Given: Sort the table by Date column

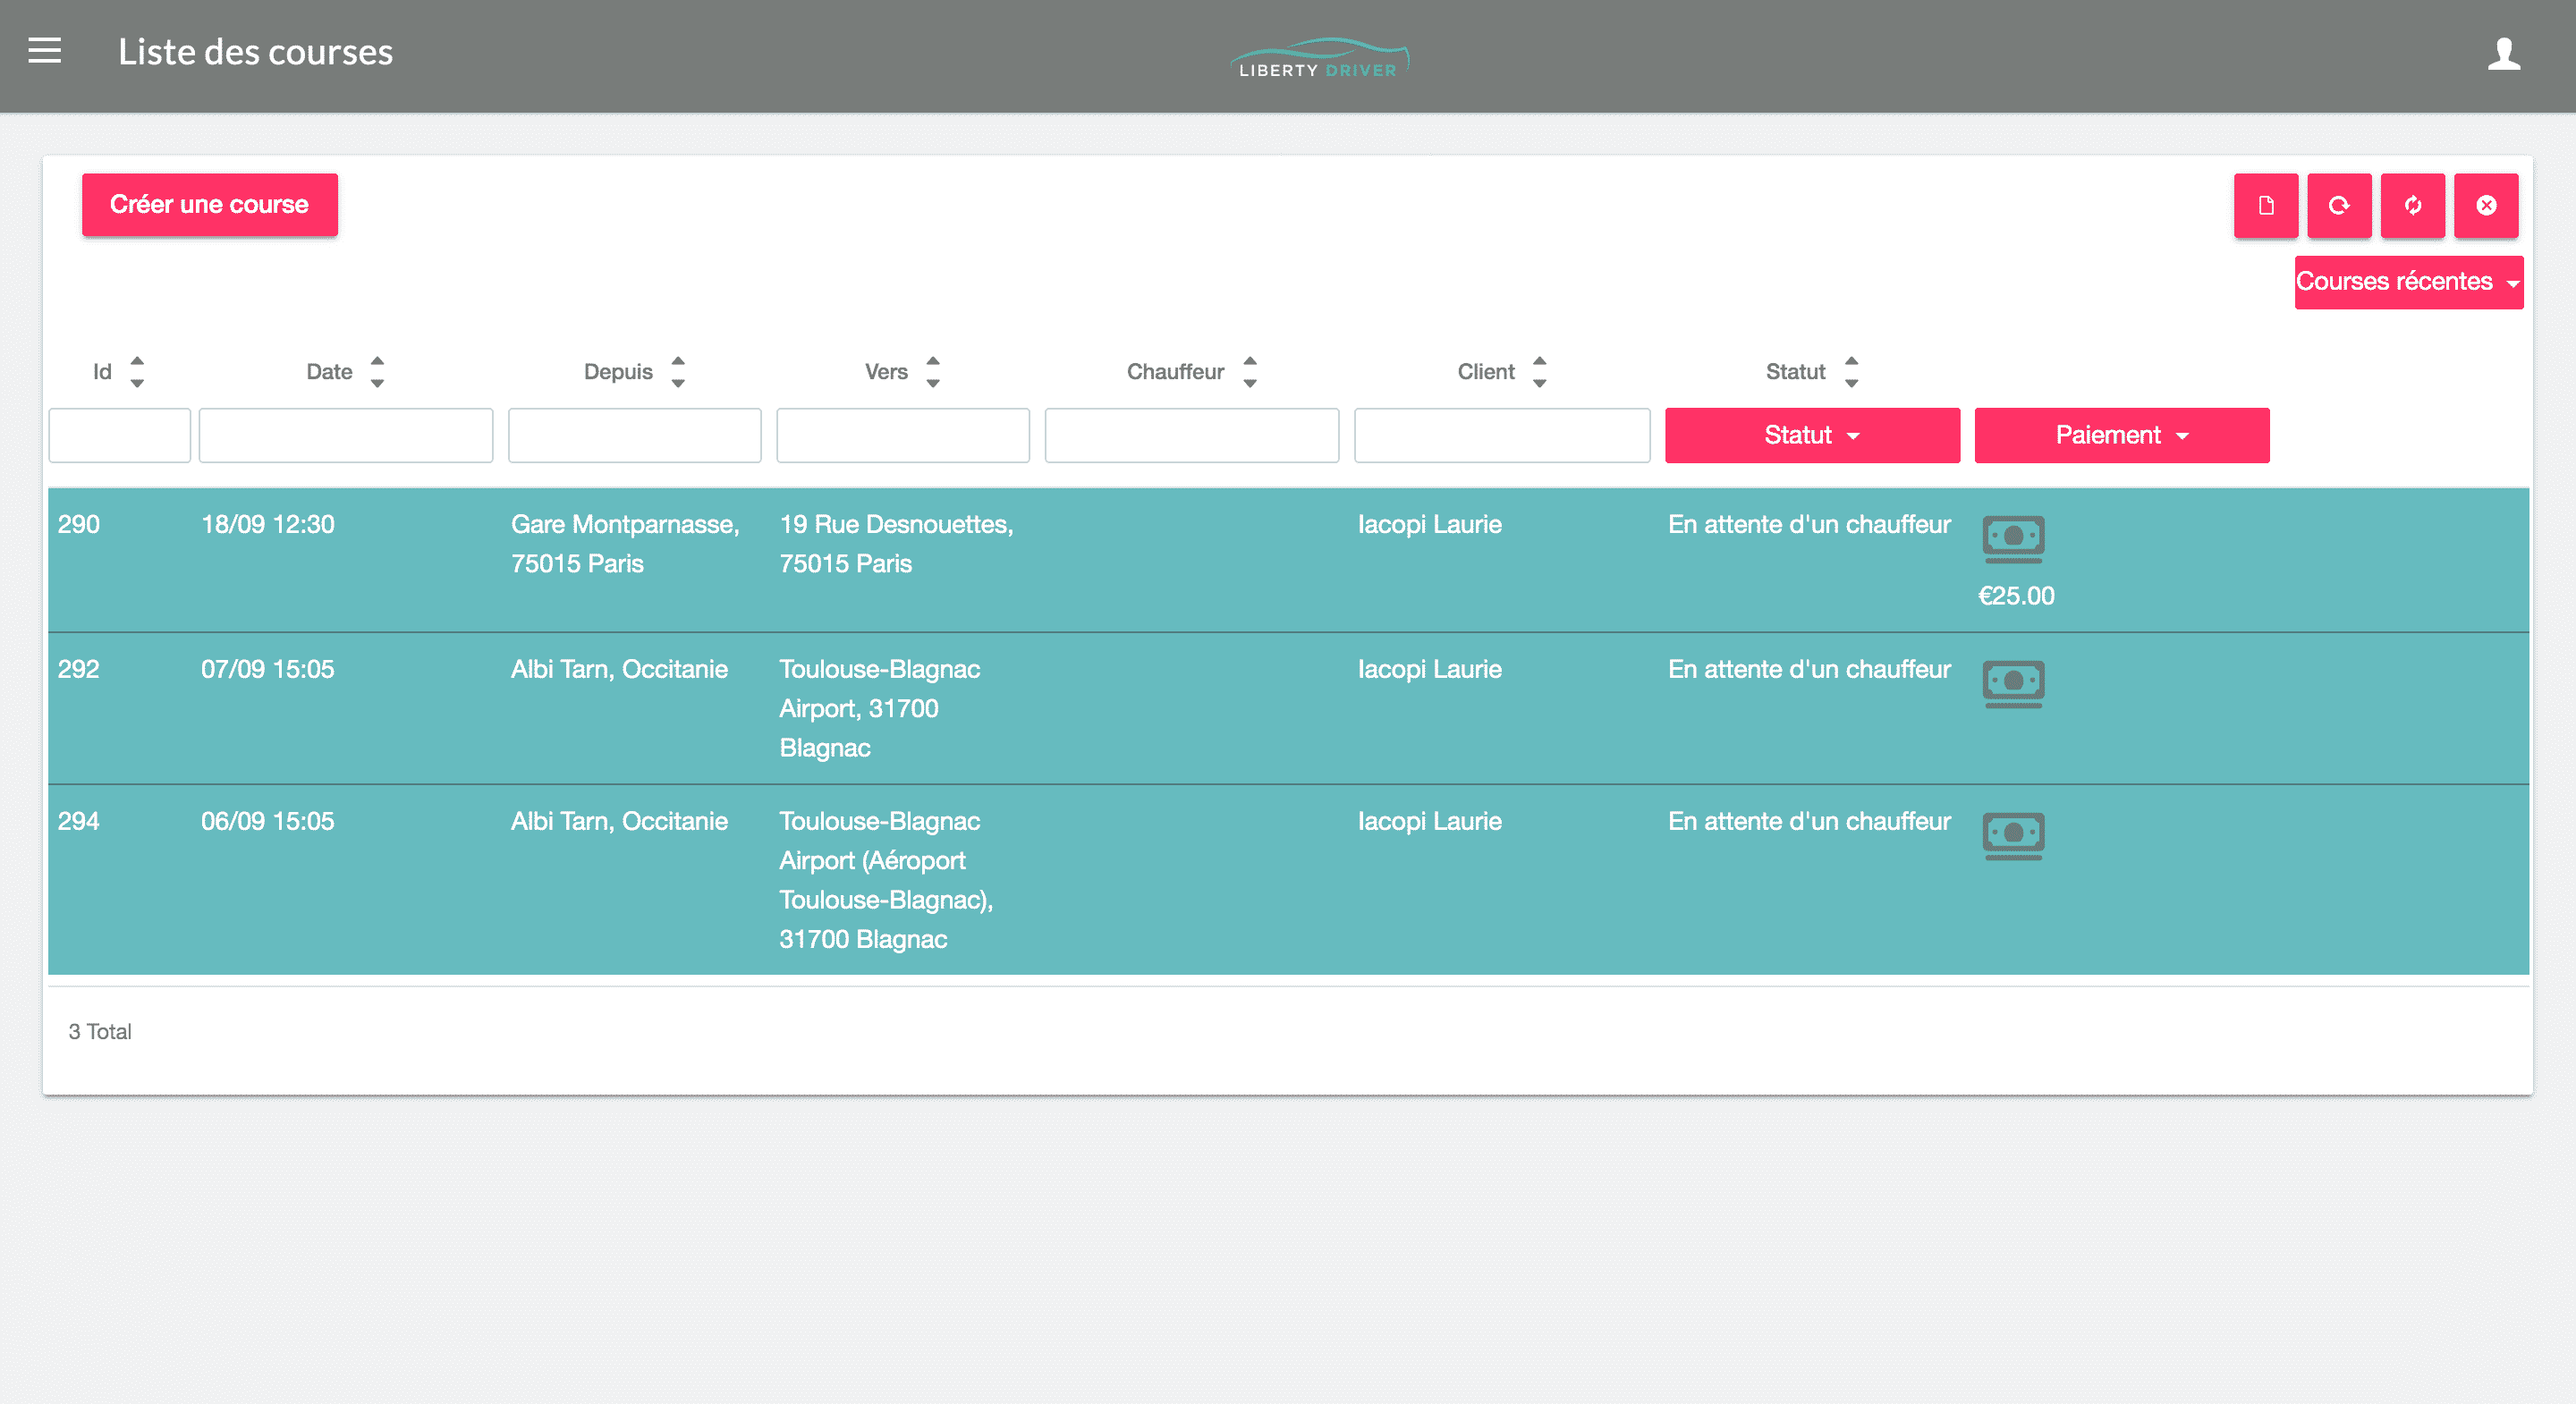Looking at the screenshot, I should (x=377, y=372).
